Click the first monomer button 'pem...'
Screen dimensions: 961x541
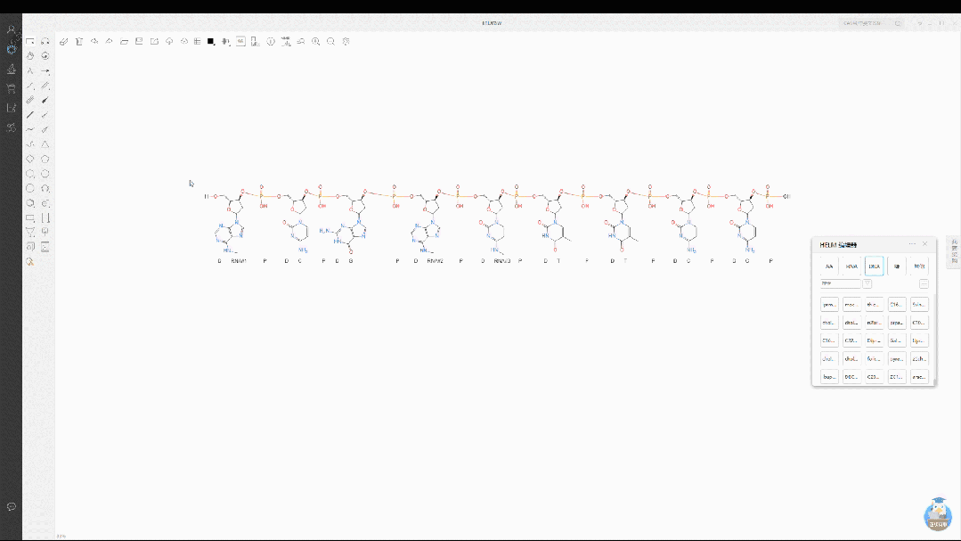coord(829,304)
